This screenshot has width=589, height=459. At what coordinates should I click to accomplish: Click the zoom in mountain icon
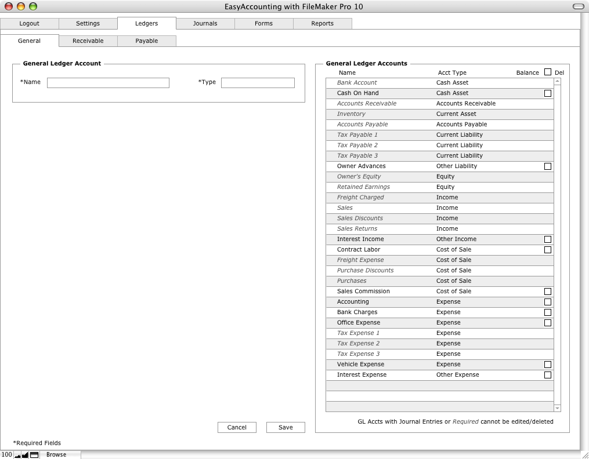coord(25,455)
